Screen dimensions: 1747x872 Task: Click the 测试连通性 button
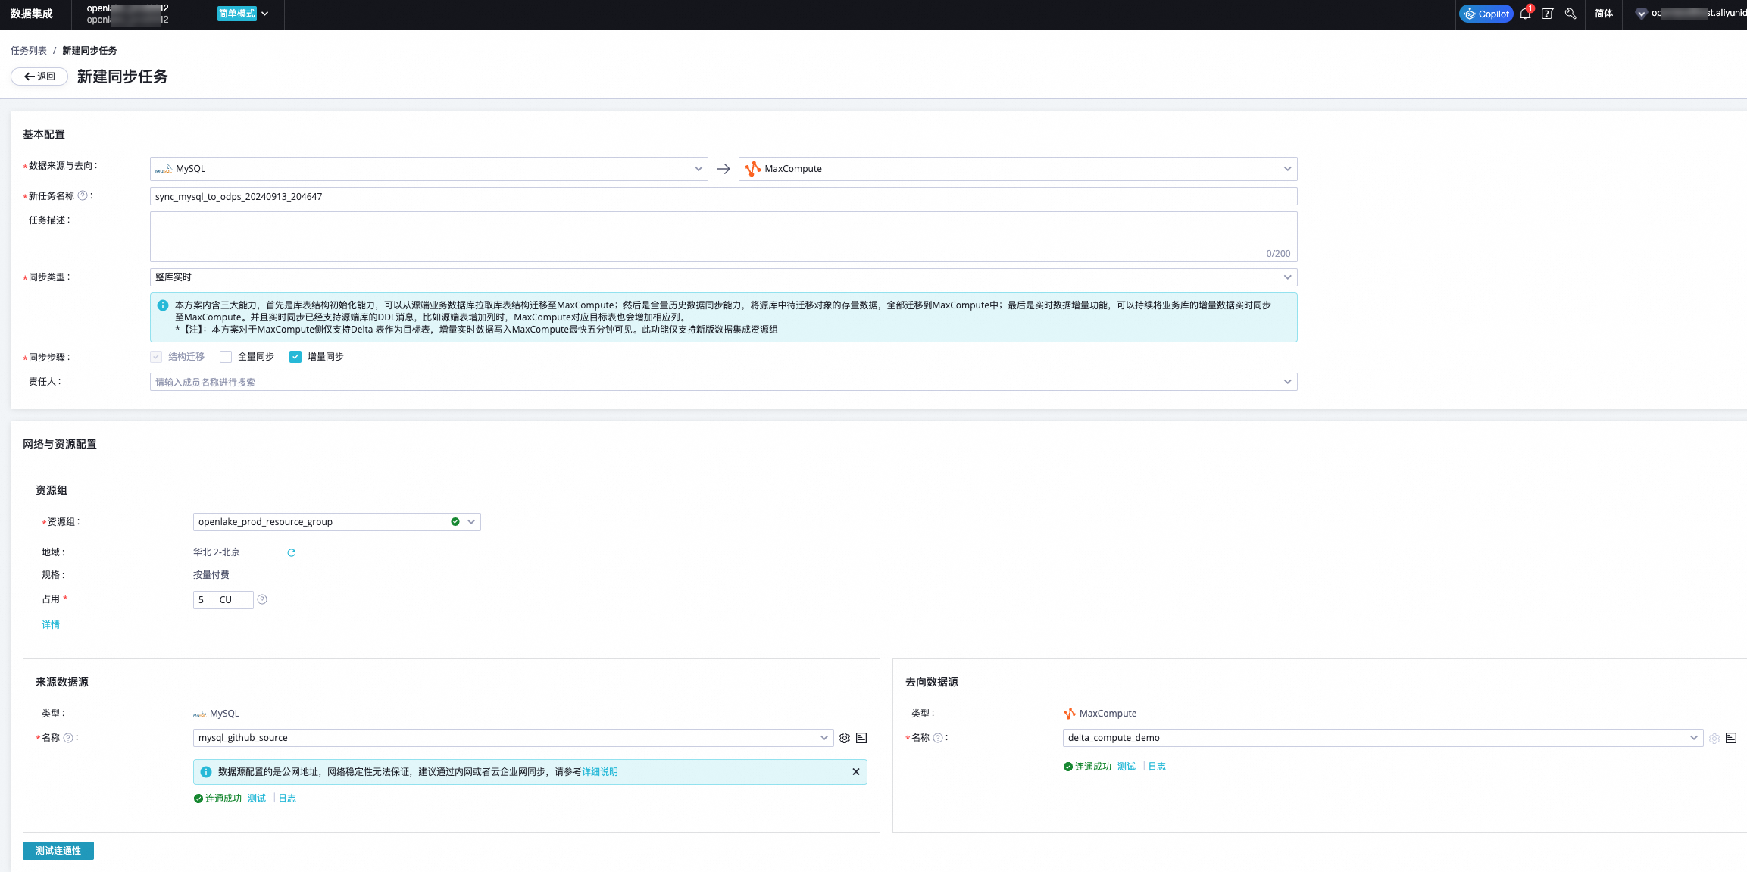click(58, 851)
